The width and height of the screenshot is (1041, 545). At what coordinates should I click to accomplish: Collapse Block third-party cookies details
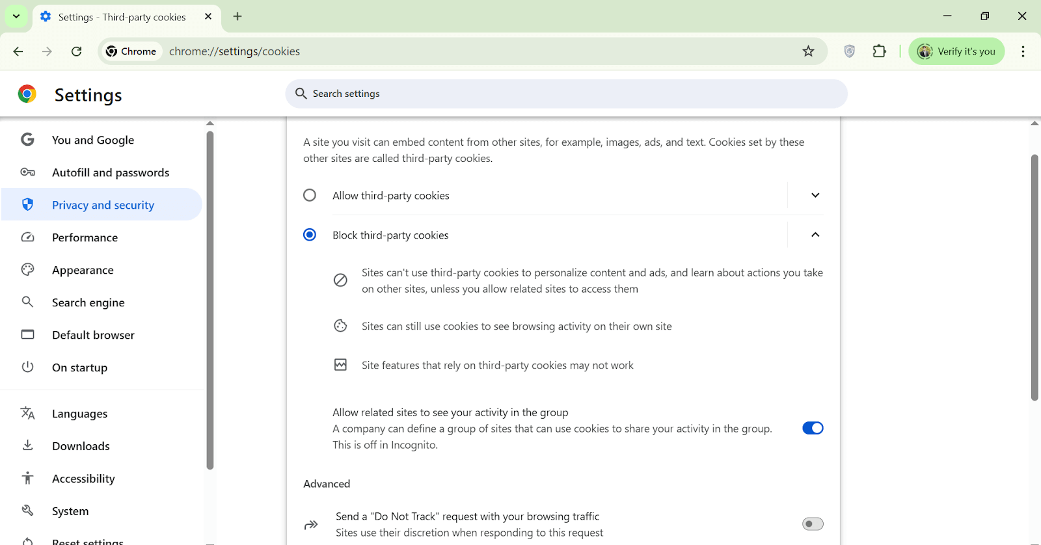tap(815, 235)
